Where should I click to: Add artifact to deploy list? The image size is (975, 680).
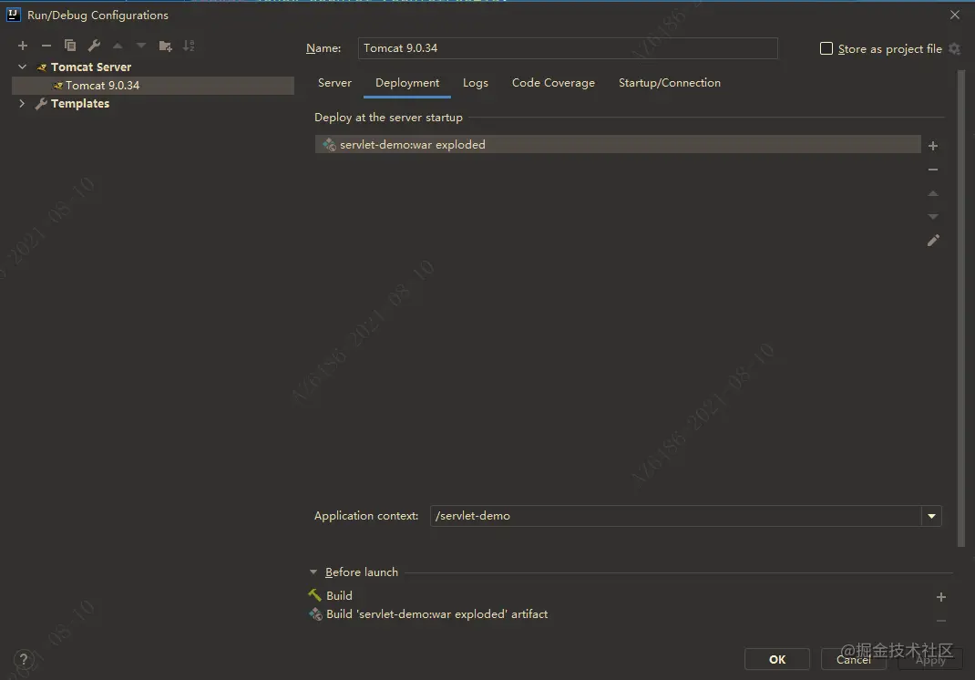click(x=933, y=146)
